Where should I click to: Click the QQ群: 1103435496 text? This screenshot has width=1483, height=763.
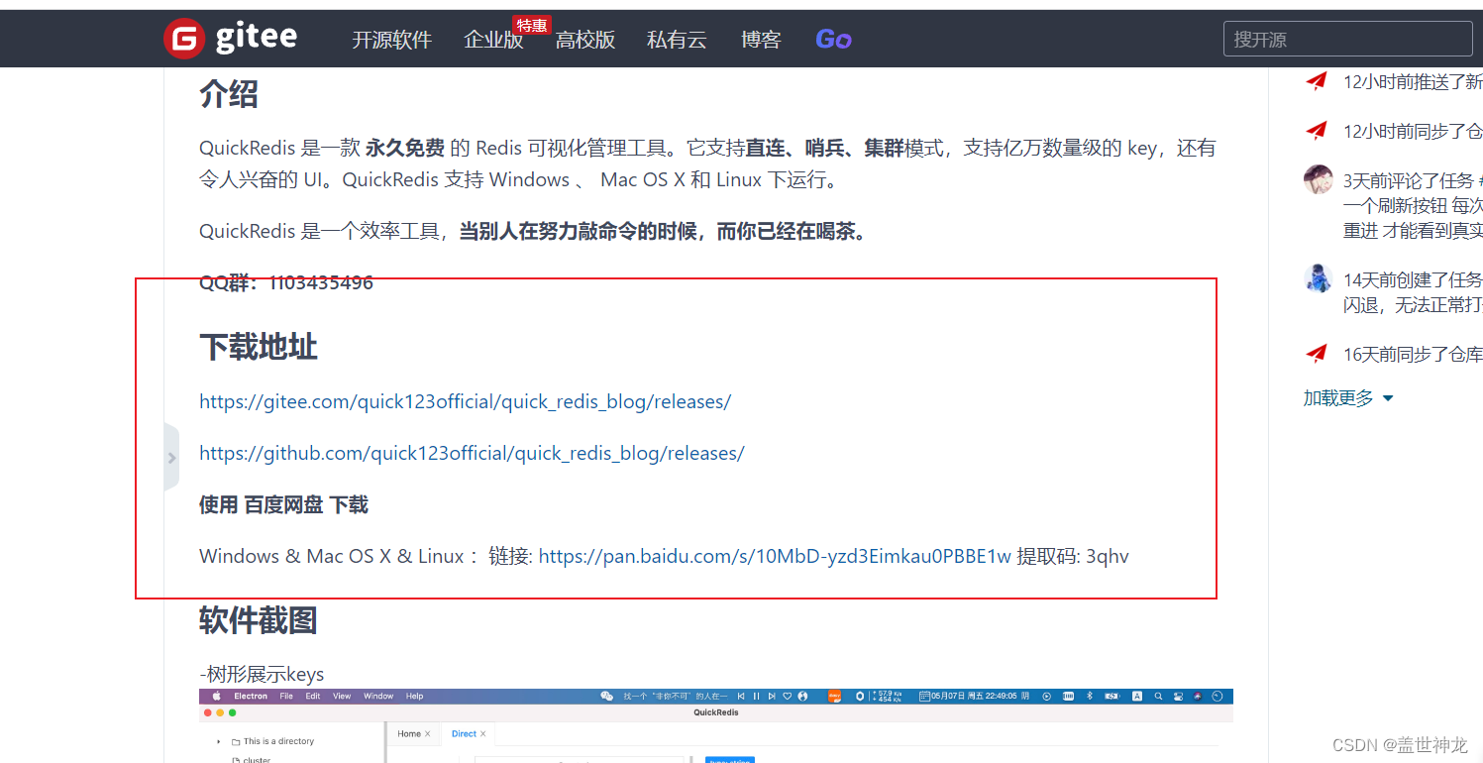(286, 282)
